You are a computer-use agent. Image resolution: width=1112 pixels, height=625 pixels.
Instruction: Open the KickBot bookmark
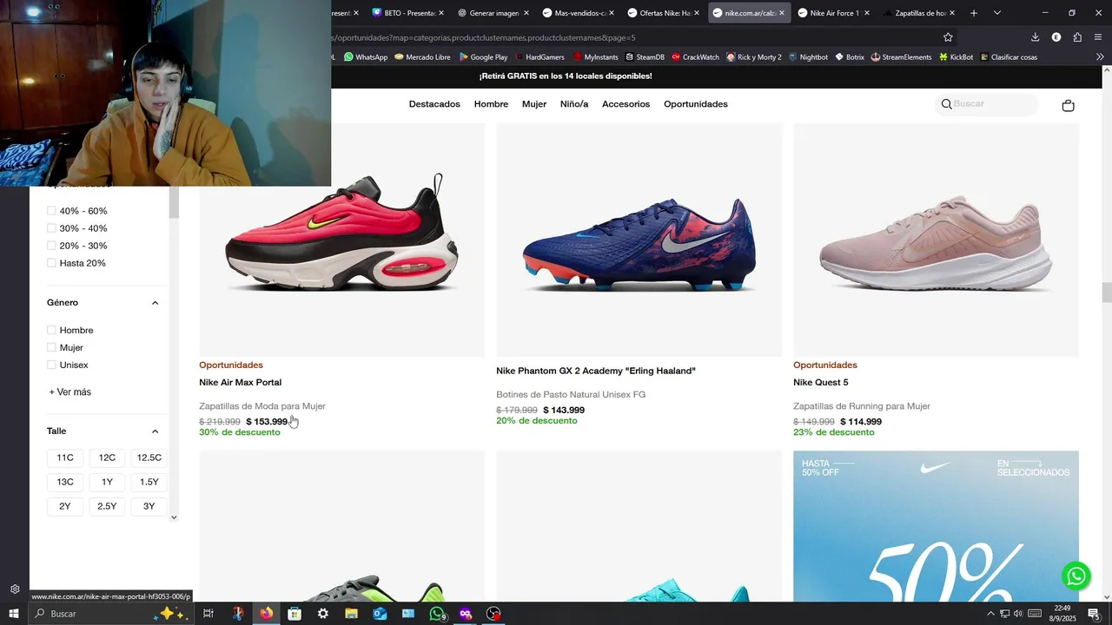pos(956,57)
